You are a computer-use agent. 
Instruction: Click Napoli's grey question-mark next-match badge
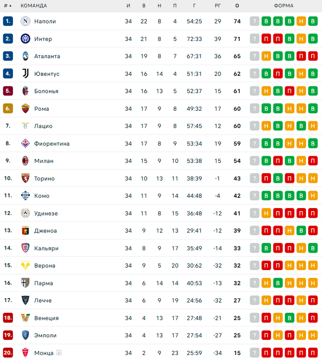[255, 21]
